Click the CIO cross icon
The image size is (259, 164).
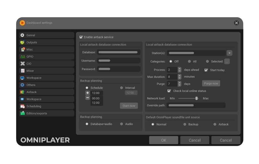[22, 64]
